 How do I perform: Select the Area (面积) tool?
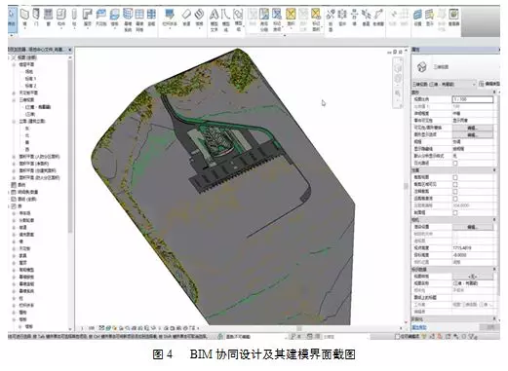[291, 18]
